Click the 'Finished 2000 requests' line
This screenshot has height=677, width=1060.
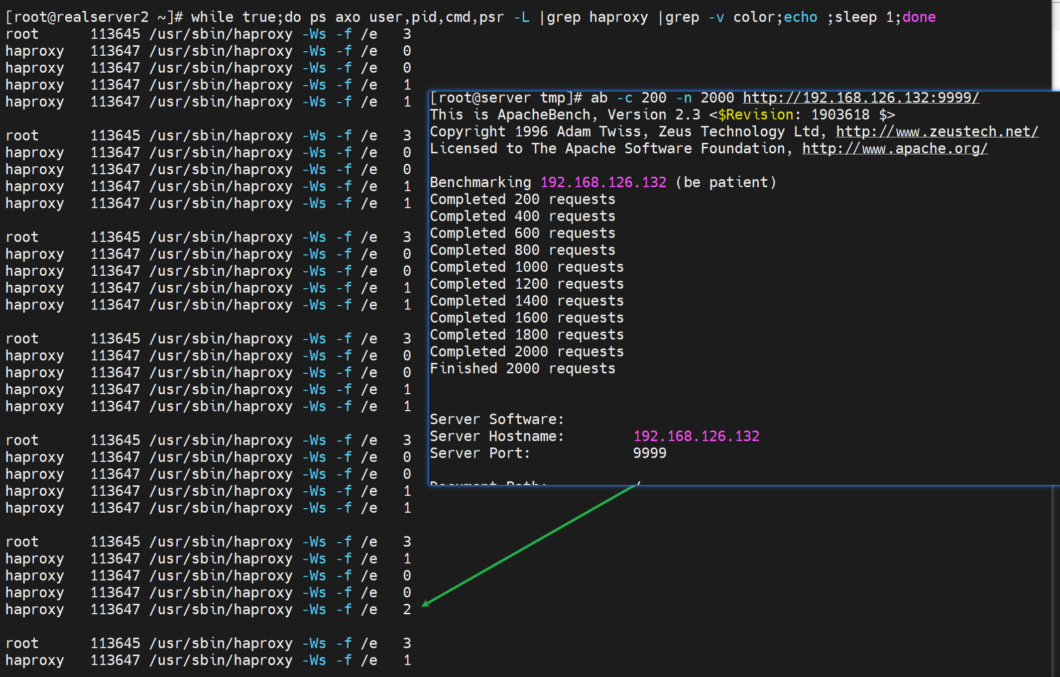coord(522,368)
